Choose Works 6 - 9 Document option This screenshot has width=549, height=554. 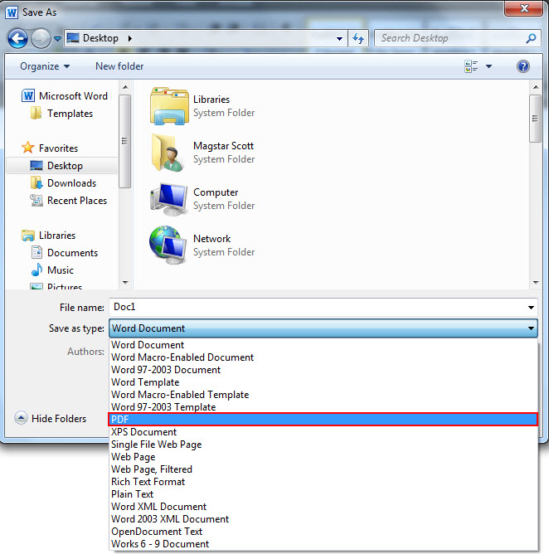[323, 544]
